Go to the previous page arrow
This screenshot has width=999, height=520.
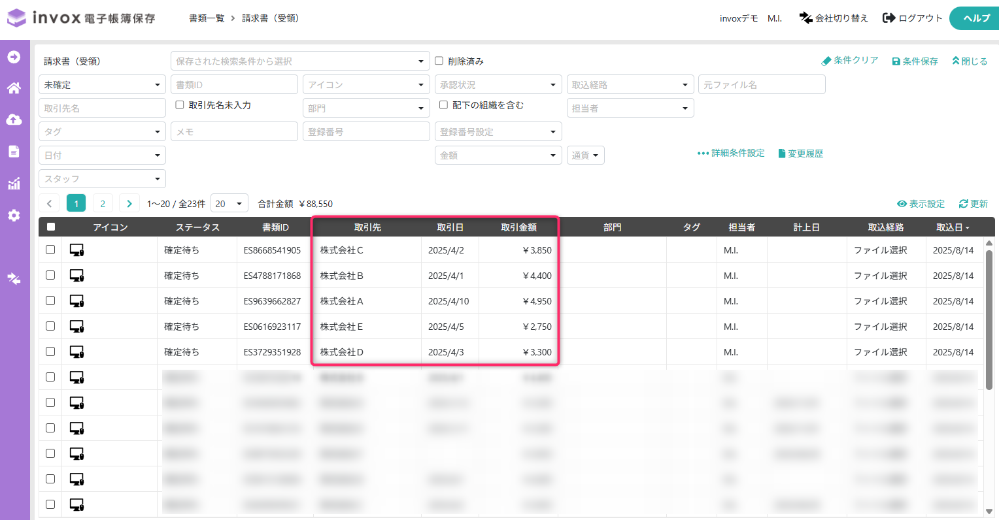click(x=50, y=203)
